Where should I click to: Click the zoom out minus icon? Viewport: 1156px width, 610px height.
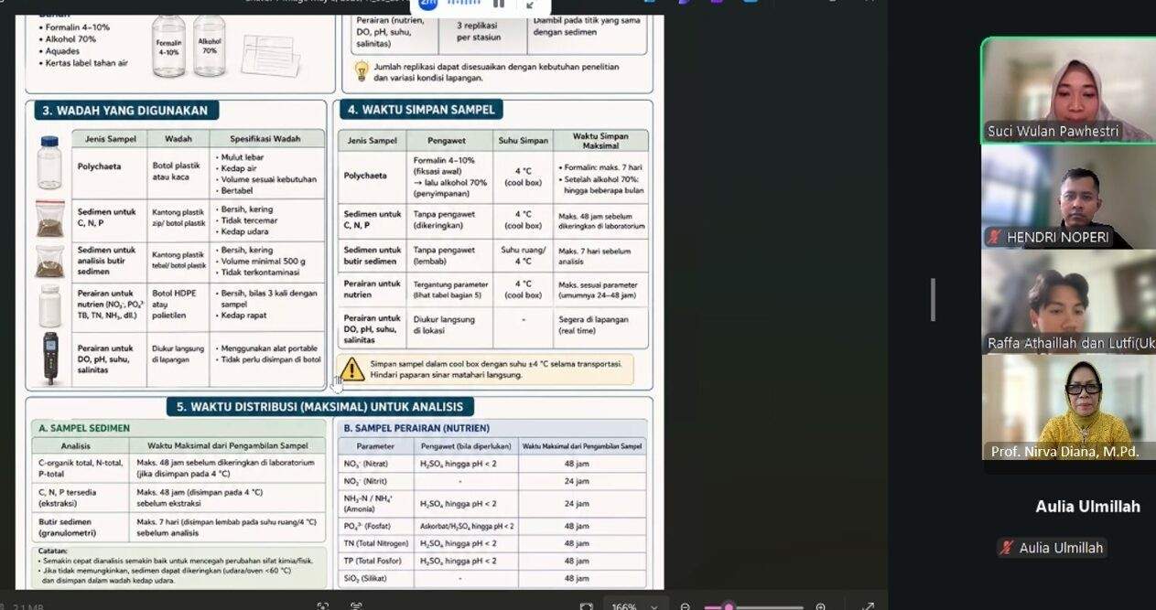pyautogui.click(x=686, y=606)
